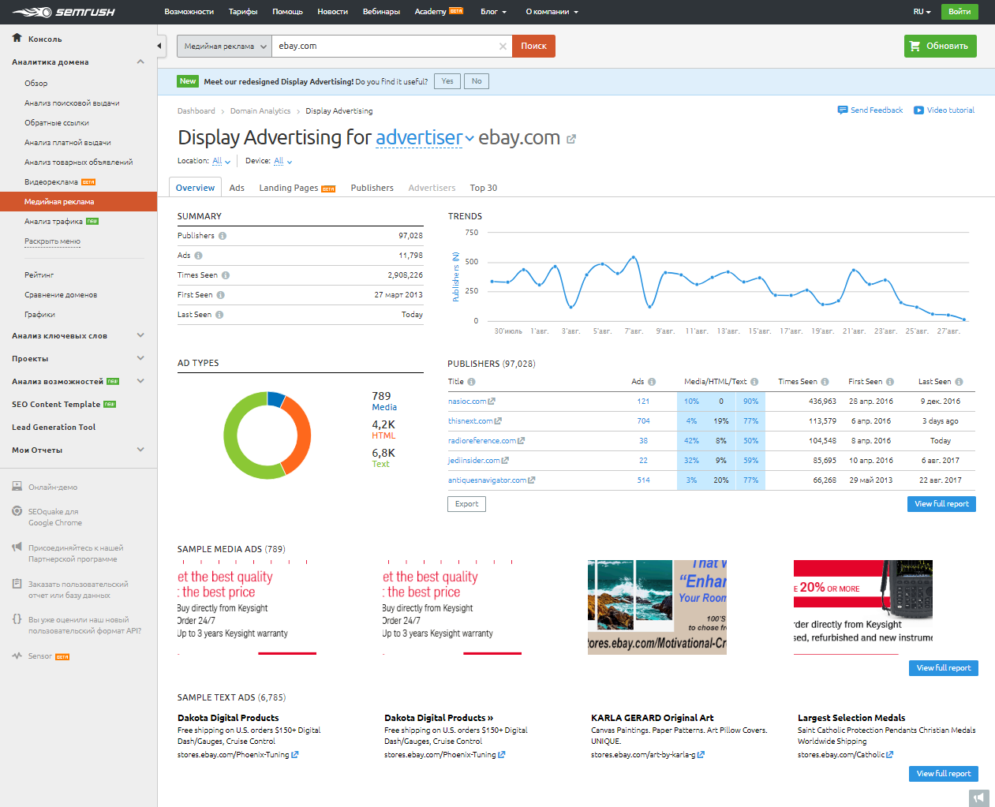
Task: Switch to the Publishers tab
Action: [x=372, y=188]
